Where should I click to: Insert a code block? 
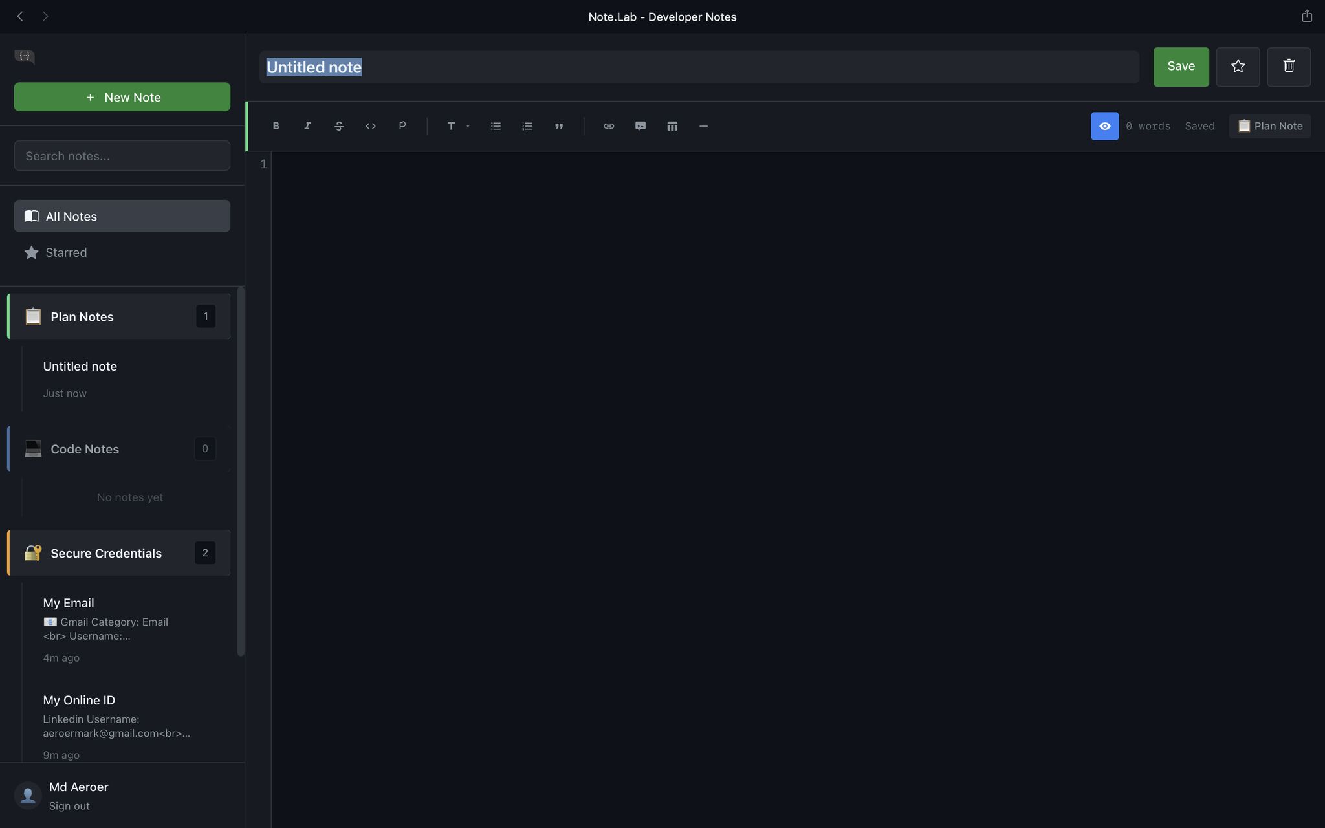click(641, 126)
